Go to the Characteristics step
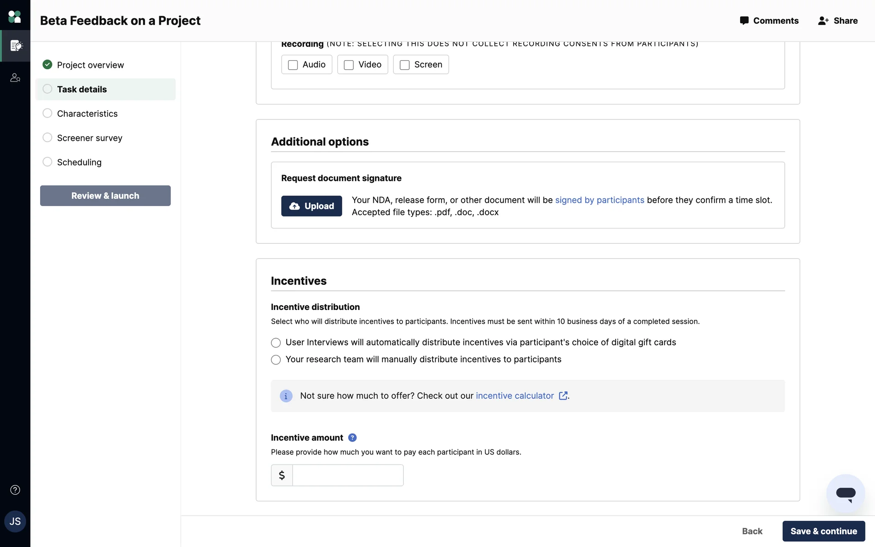Screen dimensions: 875x547 (87, 114)
